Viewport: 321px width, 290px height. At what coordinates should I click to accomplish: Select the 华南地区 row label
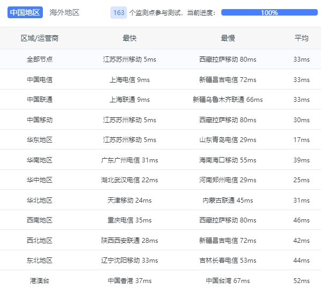(40, 160)
